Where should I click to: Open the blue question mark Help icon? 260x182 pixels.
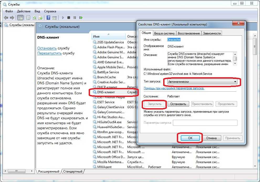click(x=48, y=18)
